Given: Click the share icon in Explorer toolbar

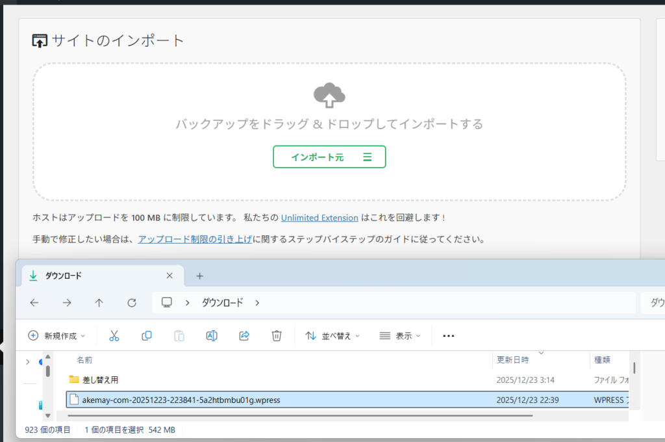Looking at the screenshot, I should (244, 335).
